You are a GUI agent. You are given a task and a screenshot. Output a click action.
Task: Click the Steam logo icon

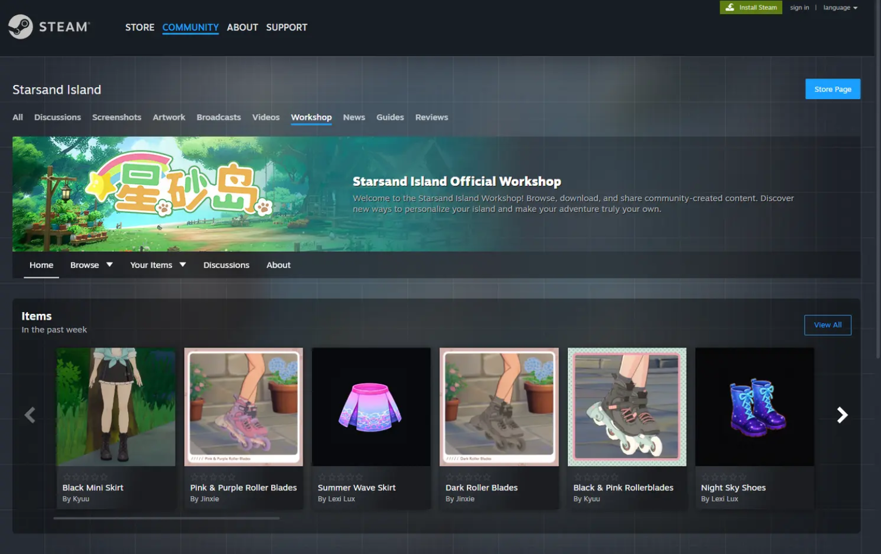20,27
